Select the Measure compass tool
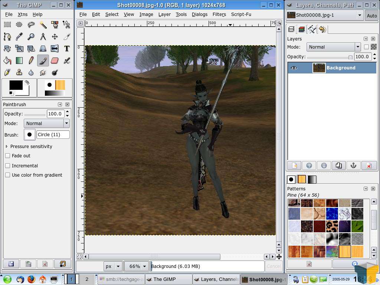This screenshot has height=285, width=380. click(x=43, y=37)
